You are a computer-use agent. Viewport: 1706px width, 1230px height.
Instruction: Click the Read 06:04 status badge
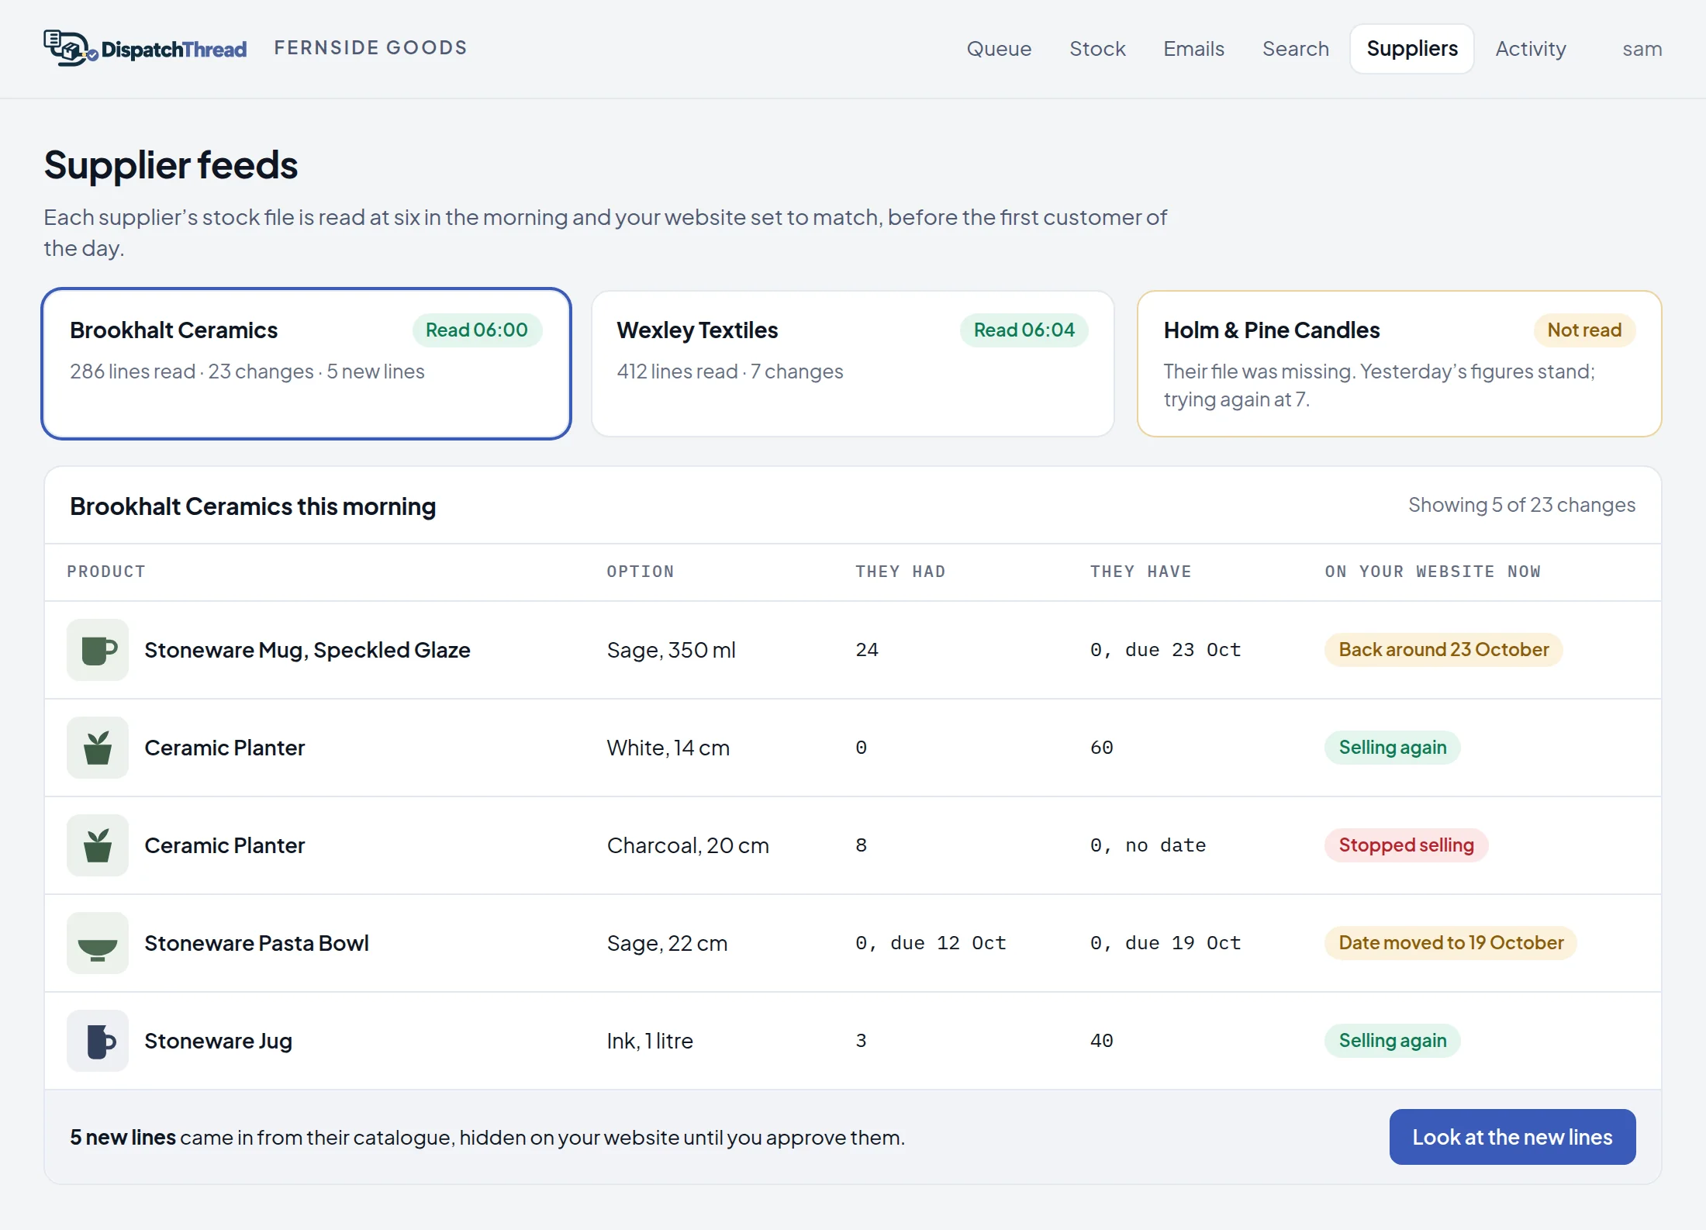tap(1024, 330)
